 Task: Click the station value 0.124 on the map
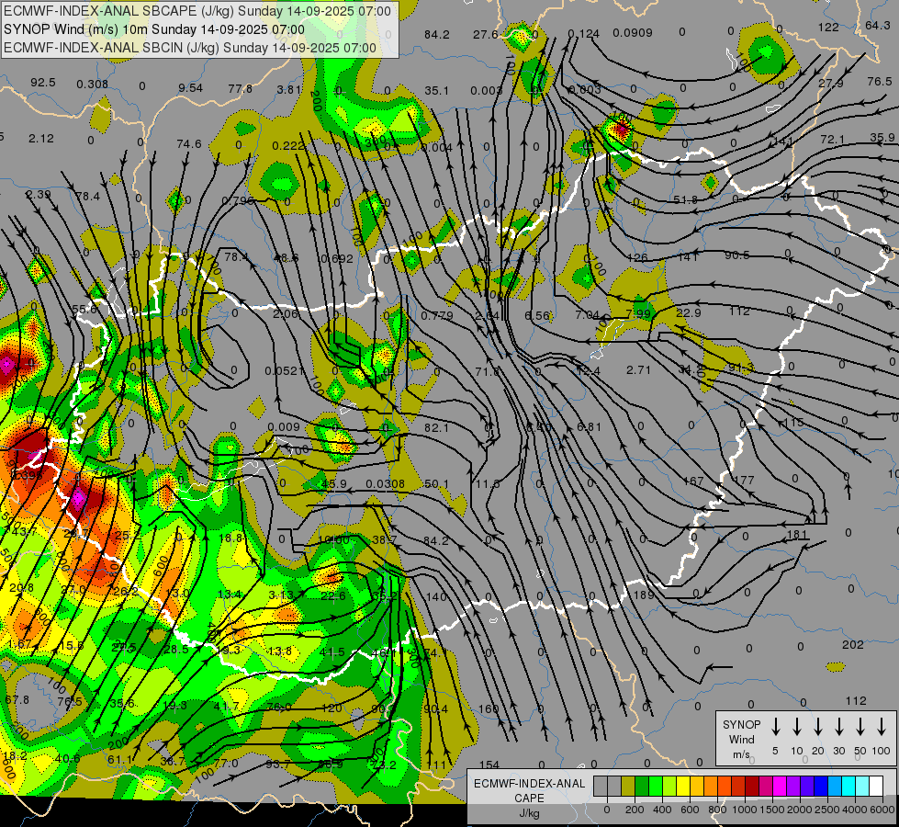(584, 34)
